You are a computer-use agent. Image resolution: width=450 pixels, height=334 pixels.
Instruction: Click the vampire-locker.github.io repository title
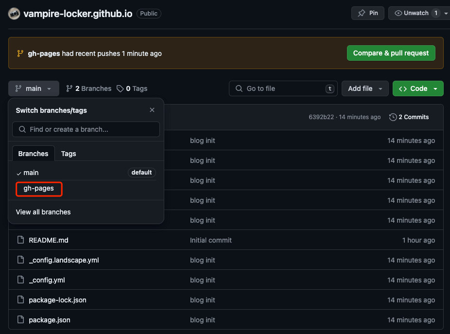pyautogui.click(x=78, y=14)
